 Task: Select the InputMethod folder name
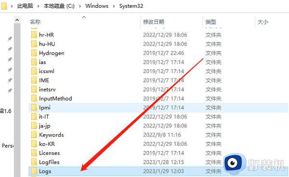pyautogui.click(x=55, y=99)
